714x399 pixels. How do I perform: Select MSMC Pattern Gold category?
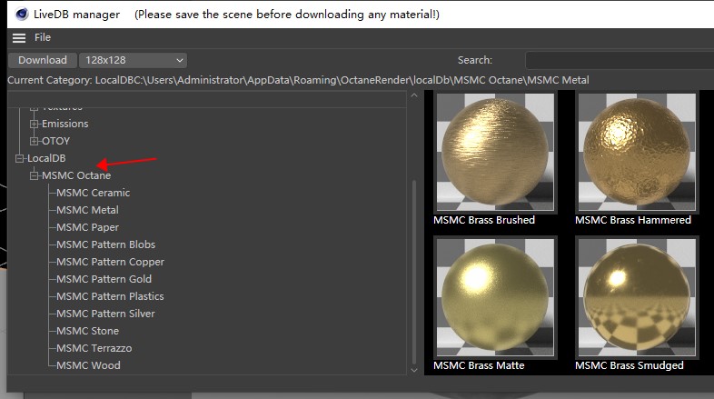click(x=104, y=279)
